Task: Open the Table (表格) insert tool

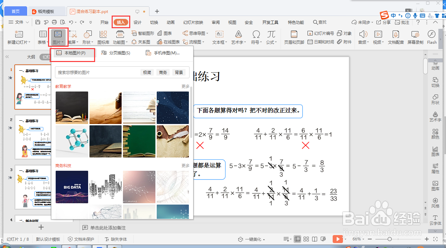Action: (x=43, y=37)
